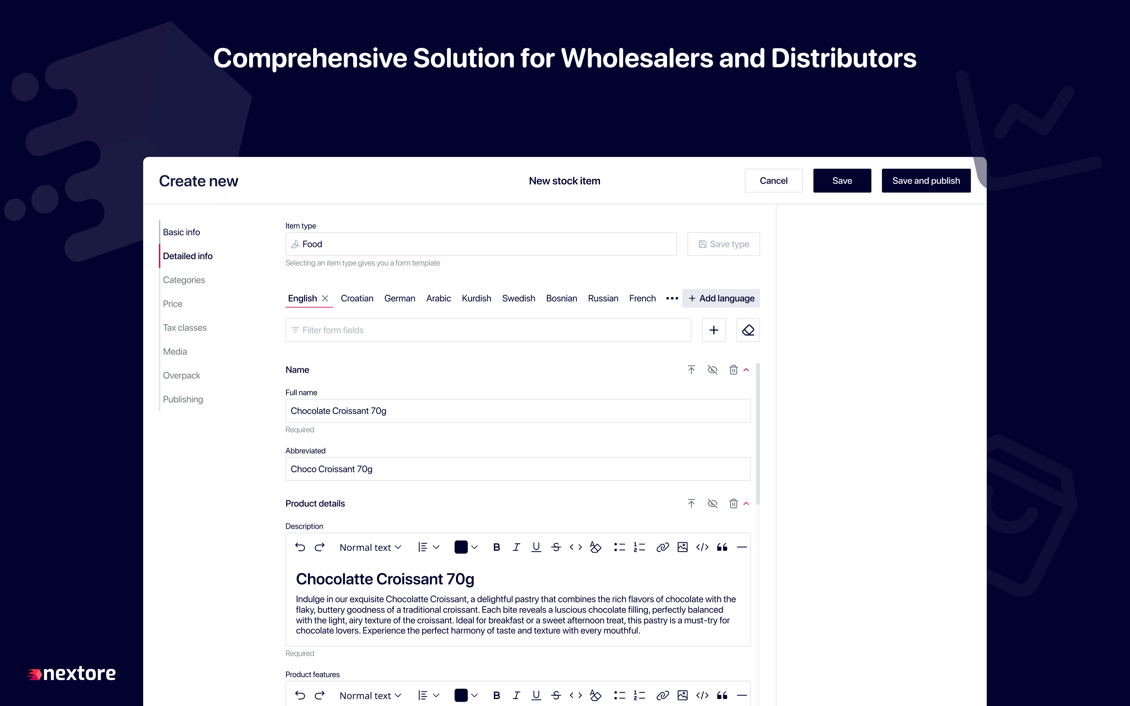Switch to the Arabic language tab
1130x706 pixels.
pos(438,298)
